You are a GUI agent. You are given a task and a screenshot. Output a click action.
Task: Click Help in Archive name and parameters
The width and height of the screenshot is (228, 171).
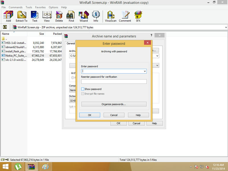[154, 123]
